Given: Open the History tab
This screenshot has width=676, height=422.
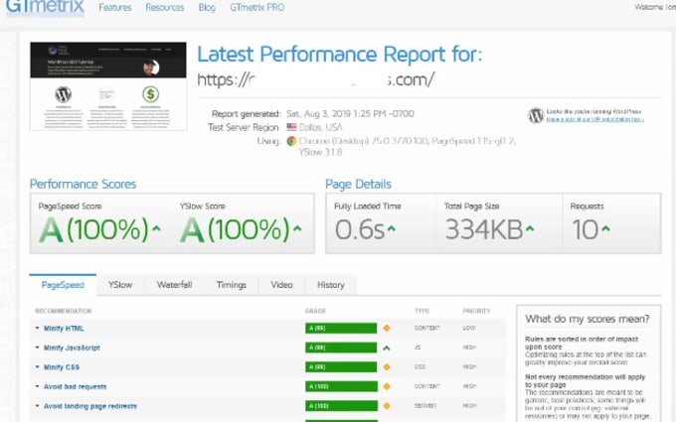Looking at the screenshot, I should [331, 285].
